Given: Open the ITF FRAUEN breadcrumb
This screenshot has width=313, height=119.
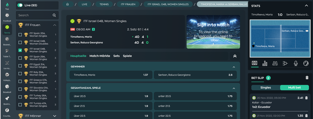Looking at the screenshot, I should (x=128, y=4).
